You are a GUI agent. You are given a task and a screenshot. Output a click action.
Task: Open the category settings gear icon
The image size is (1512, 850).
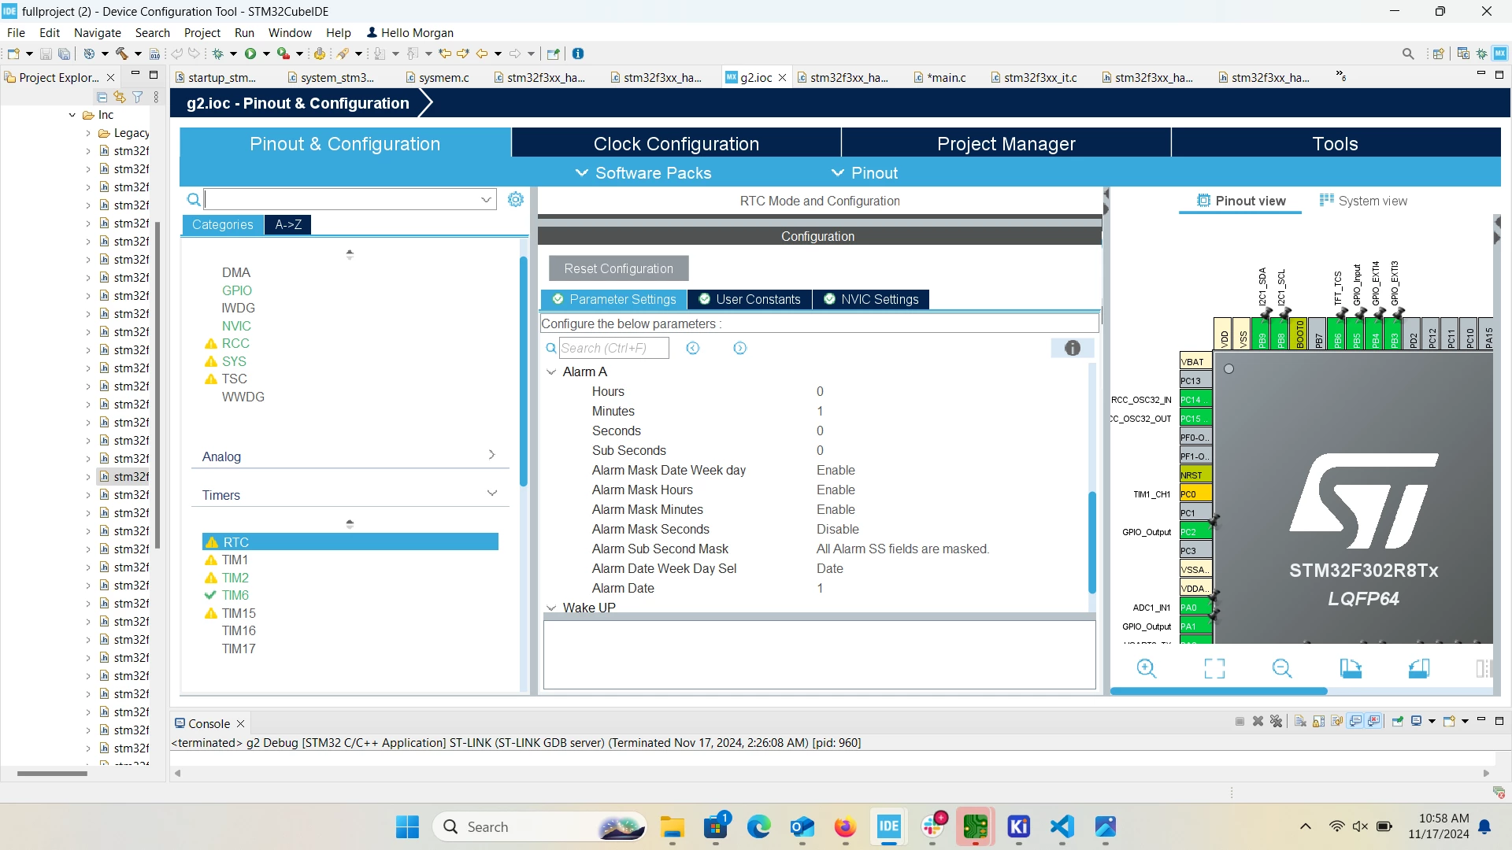point(516,199)
